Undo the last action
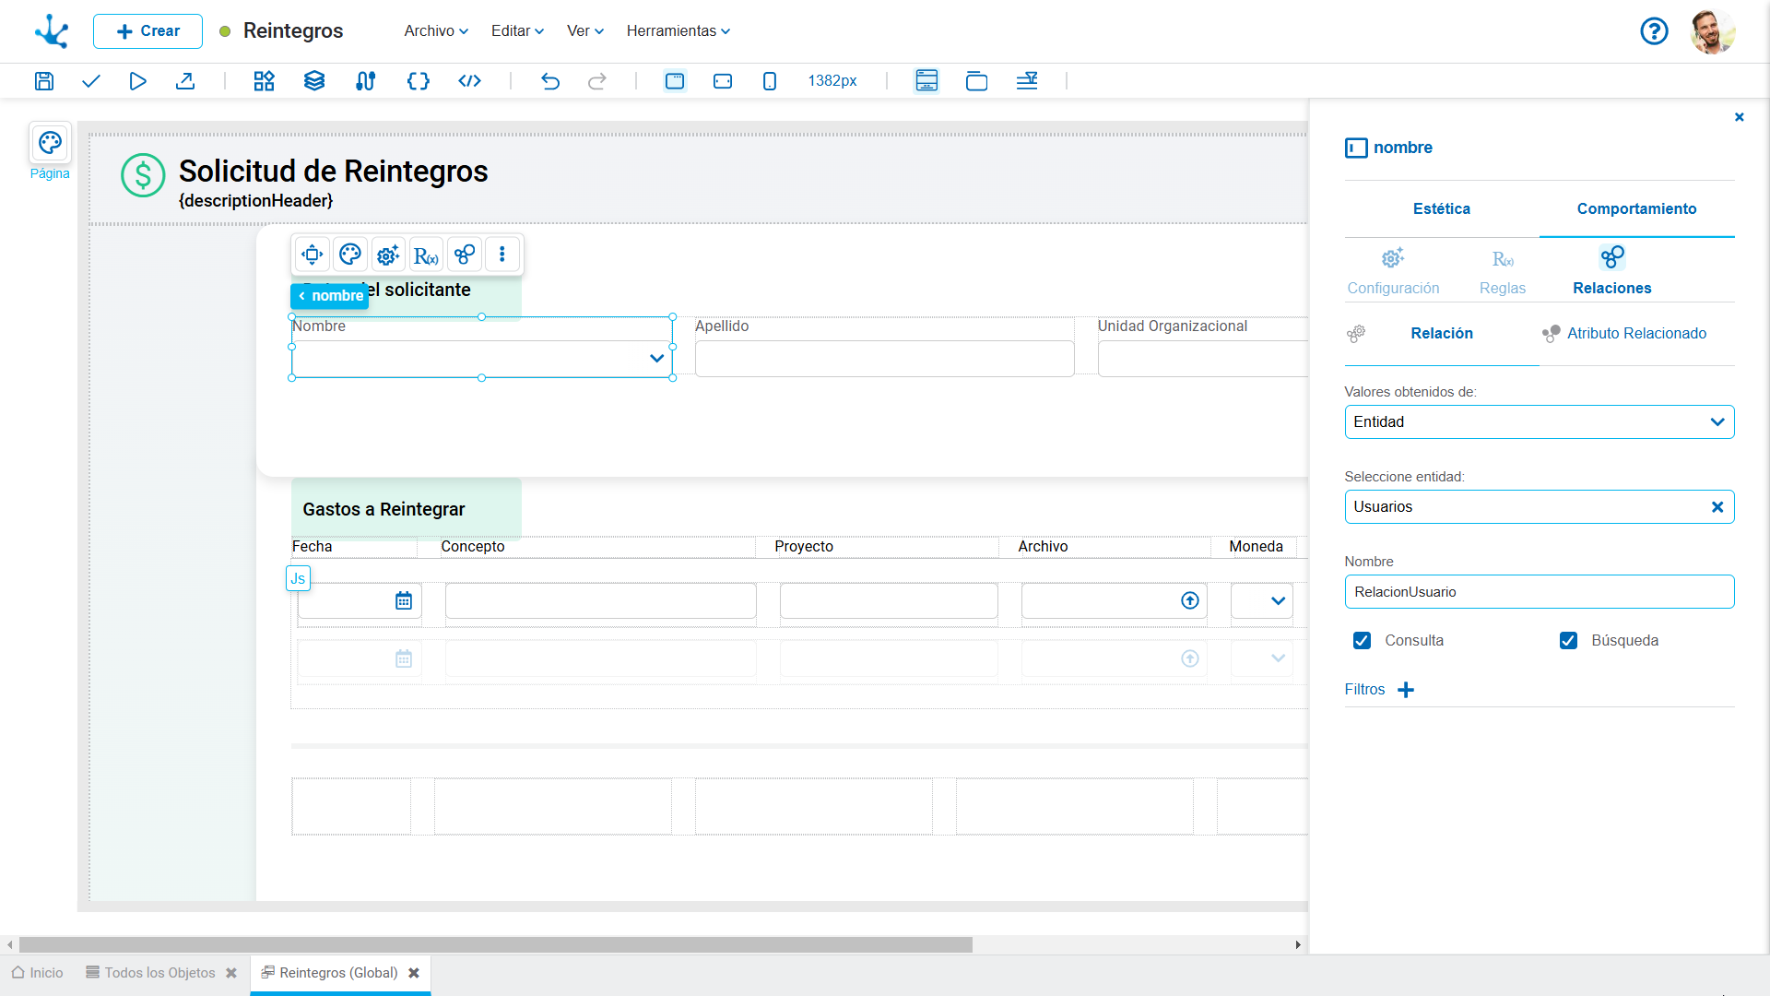The image size is (1770, 996). pyautogui.click(x=550, y=81)
